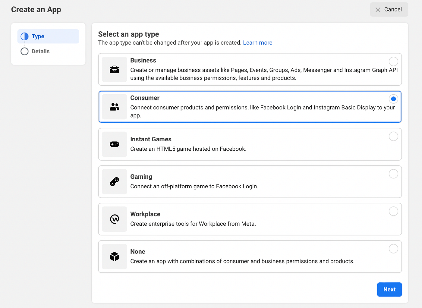Click the Workplace card title

click(x=145, y=214)
